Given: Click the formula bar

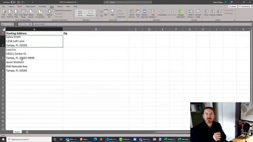Looking at the screenshot, I should tap(142, 24).
